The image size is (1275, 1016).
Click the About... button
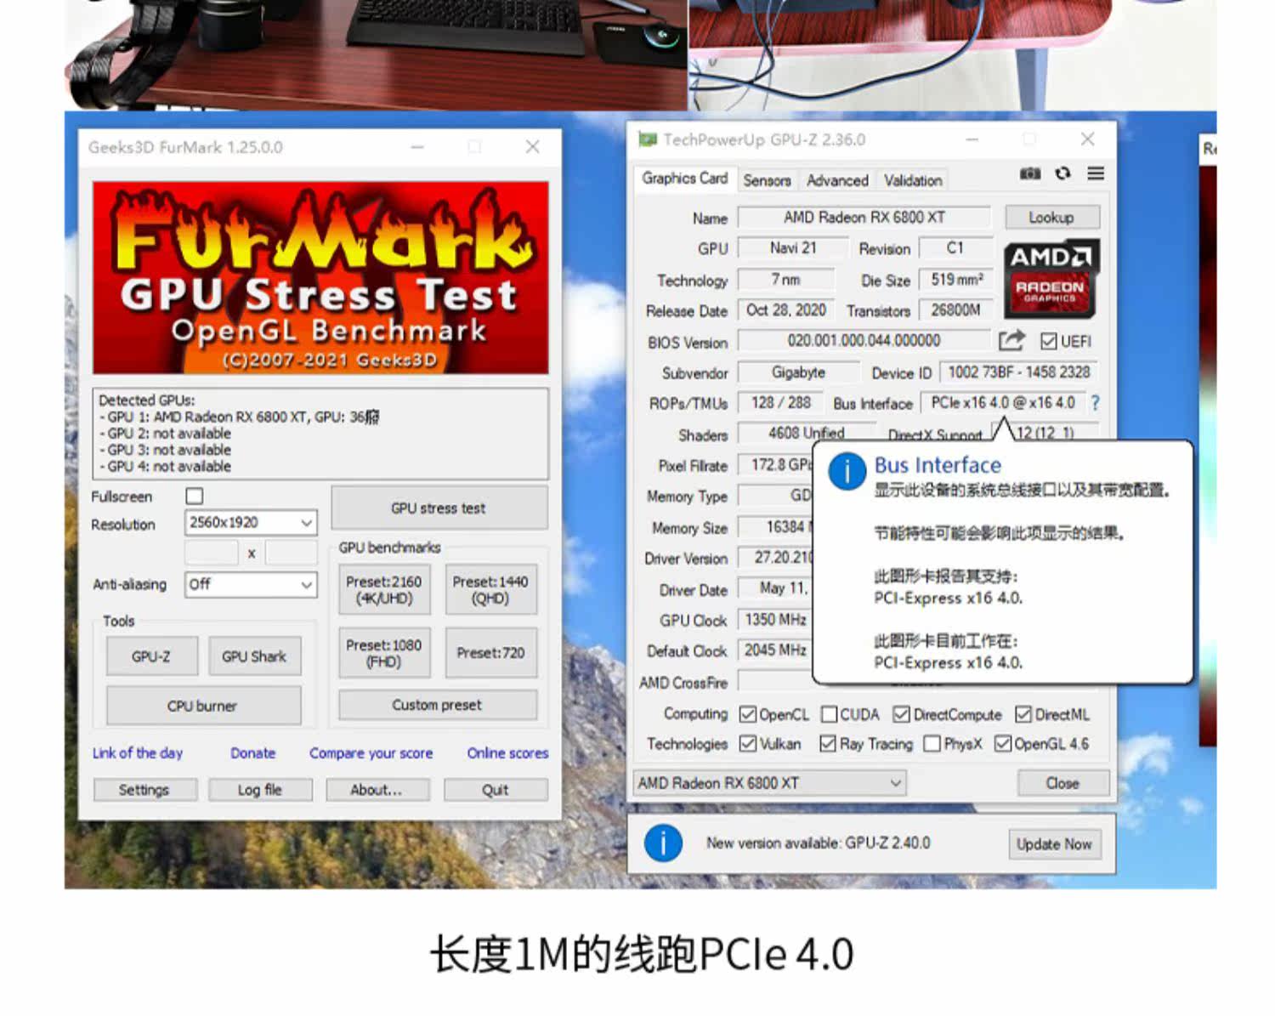click(377, 790)
